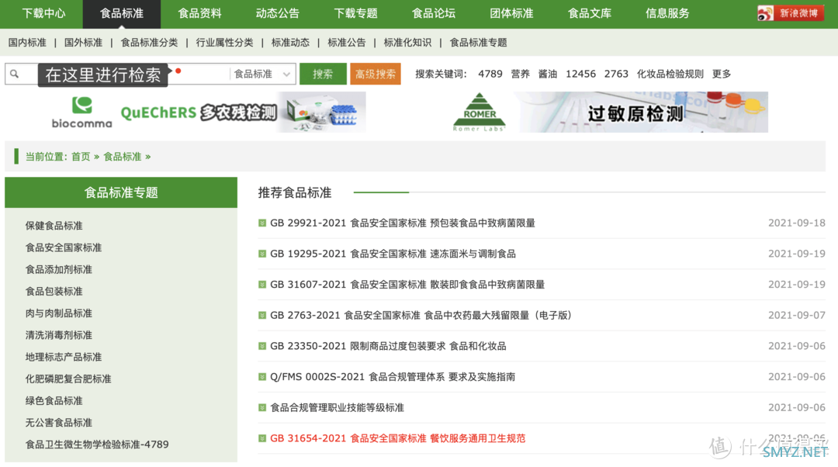Image resolution: width=838 pixels, height=467 pixels.
Task: Open the 食品资料 menu
Action: [x=200, y=13]
